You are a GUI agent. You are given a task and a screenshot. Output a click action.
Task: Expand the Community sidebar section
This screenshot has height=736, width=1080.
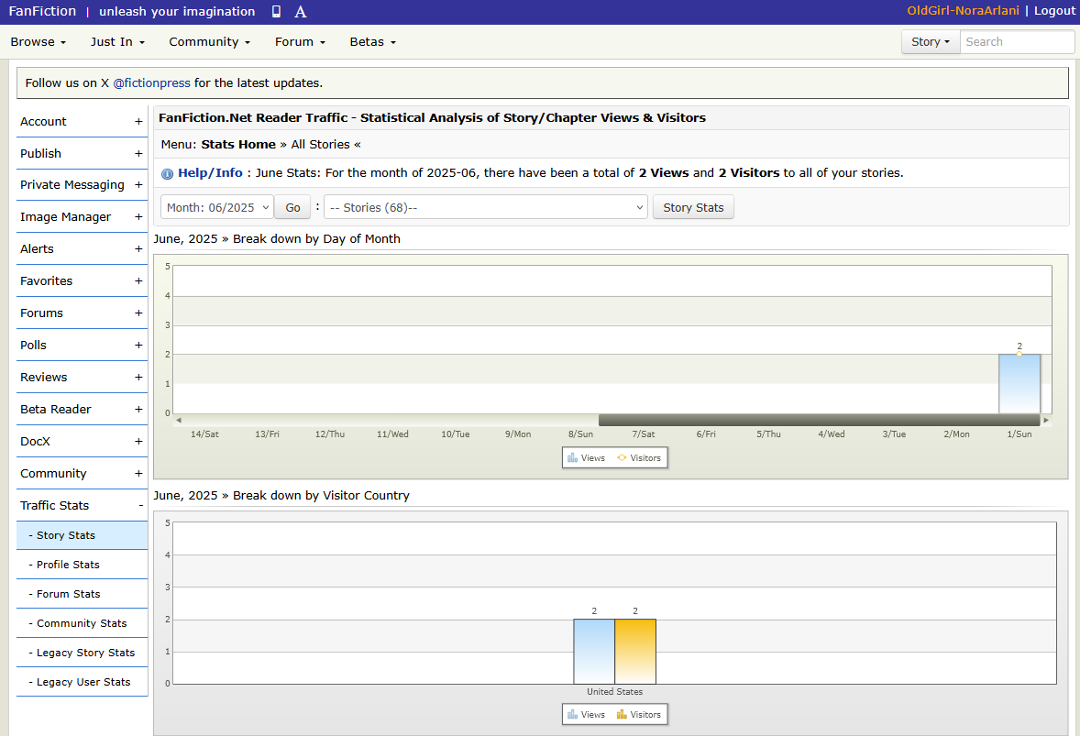pos(82,474)
